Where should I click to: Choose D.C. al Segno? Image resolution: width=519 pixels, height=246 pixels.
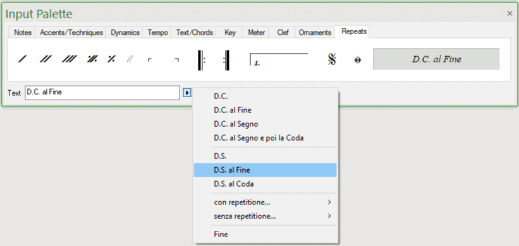coord(265,124)
